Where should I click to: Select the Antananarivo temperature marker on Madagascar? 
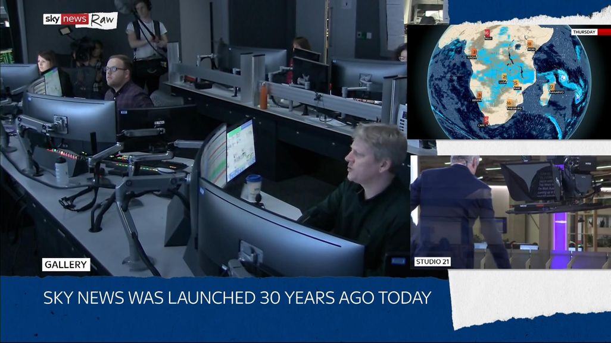552,87
